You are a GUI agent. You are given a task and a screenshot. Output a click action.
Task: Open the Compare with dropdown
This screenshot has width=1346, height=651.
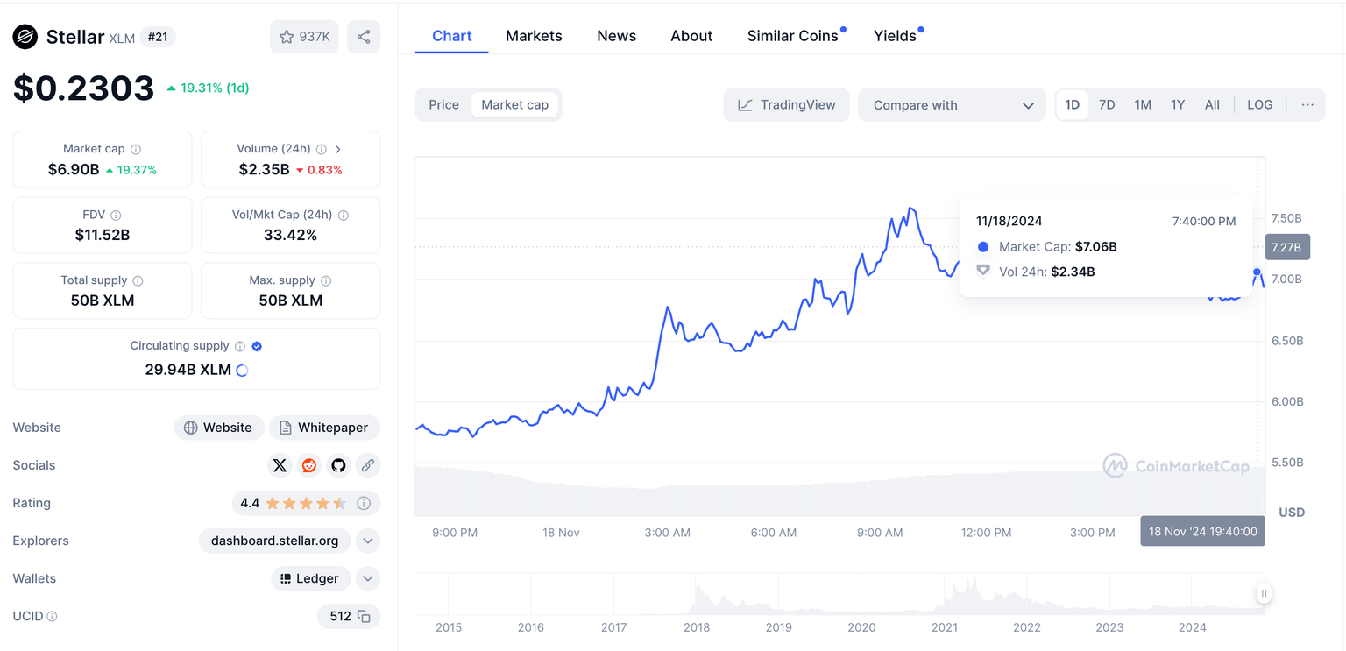tap(952, 105)
